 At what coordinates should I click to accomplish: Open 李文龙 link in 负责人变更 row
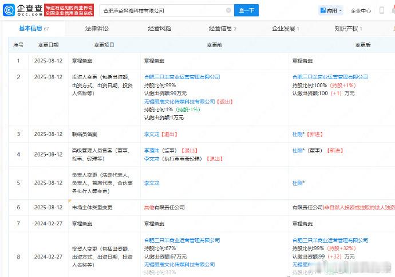(152, 183)
